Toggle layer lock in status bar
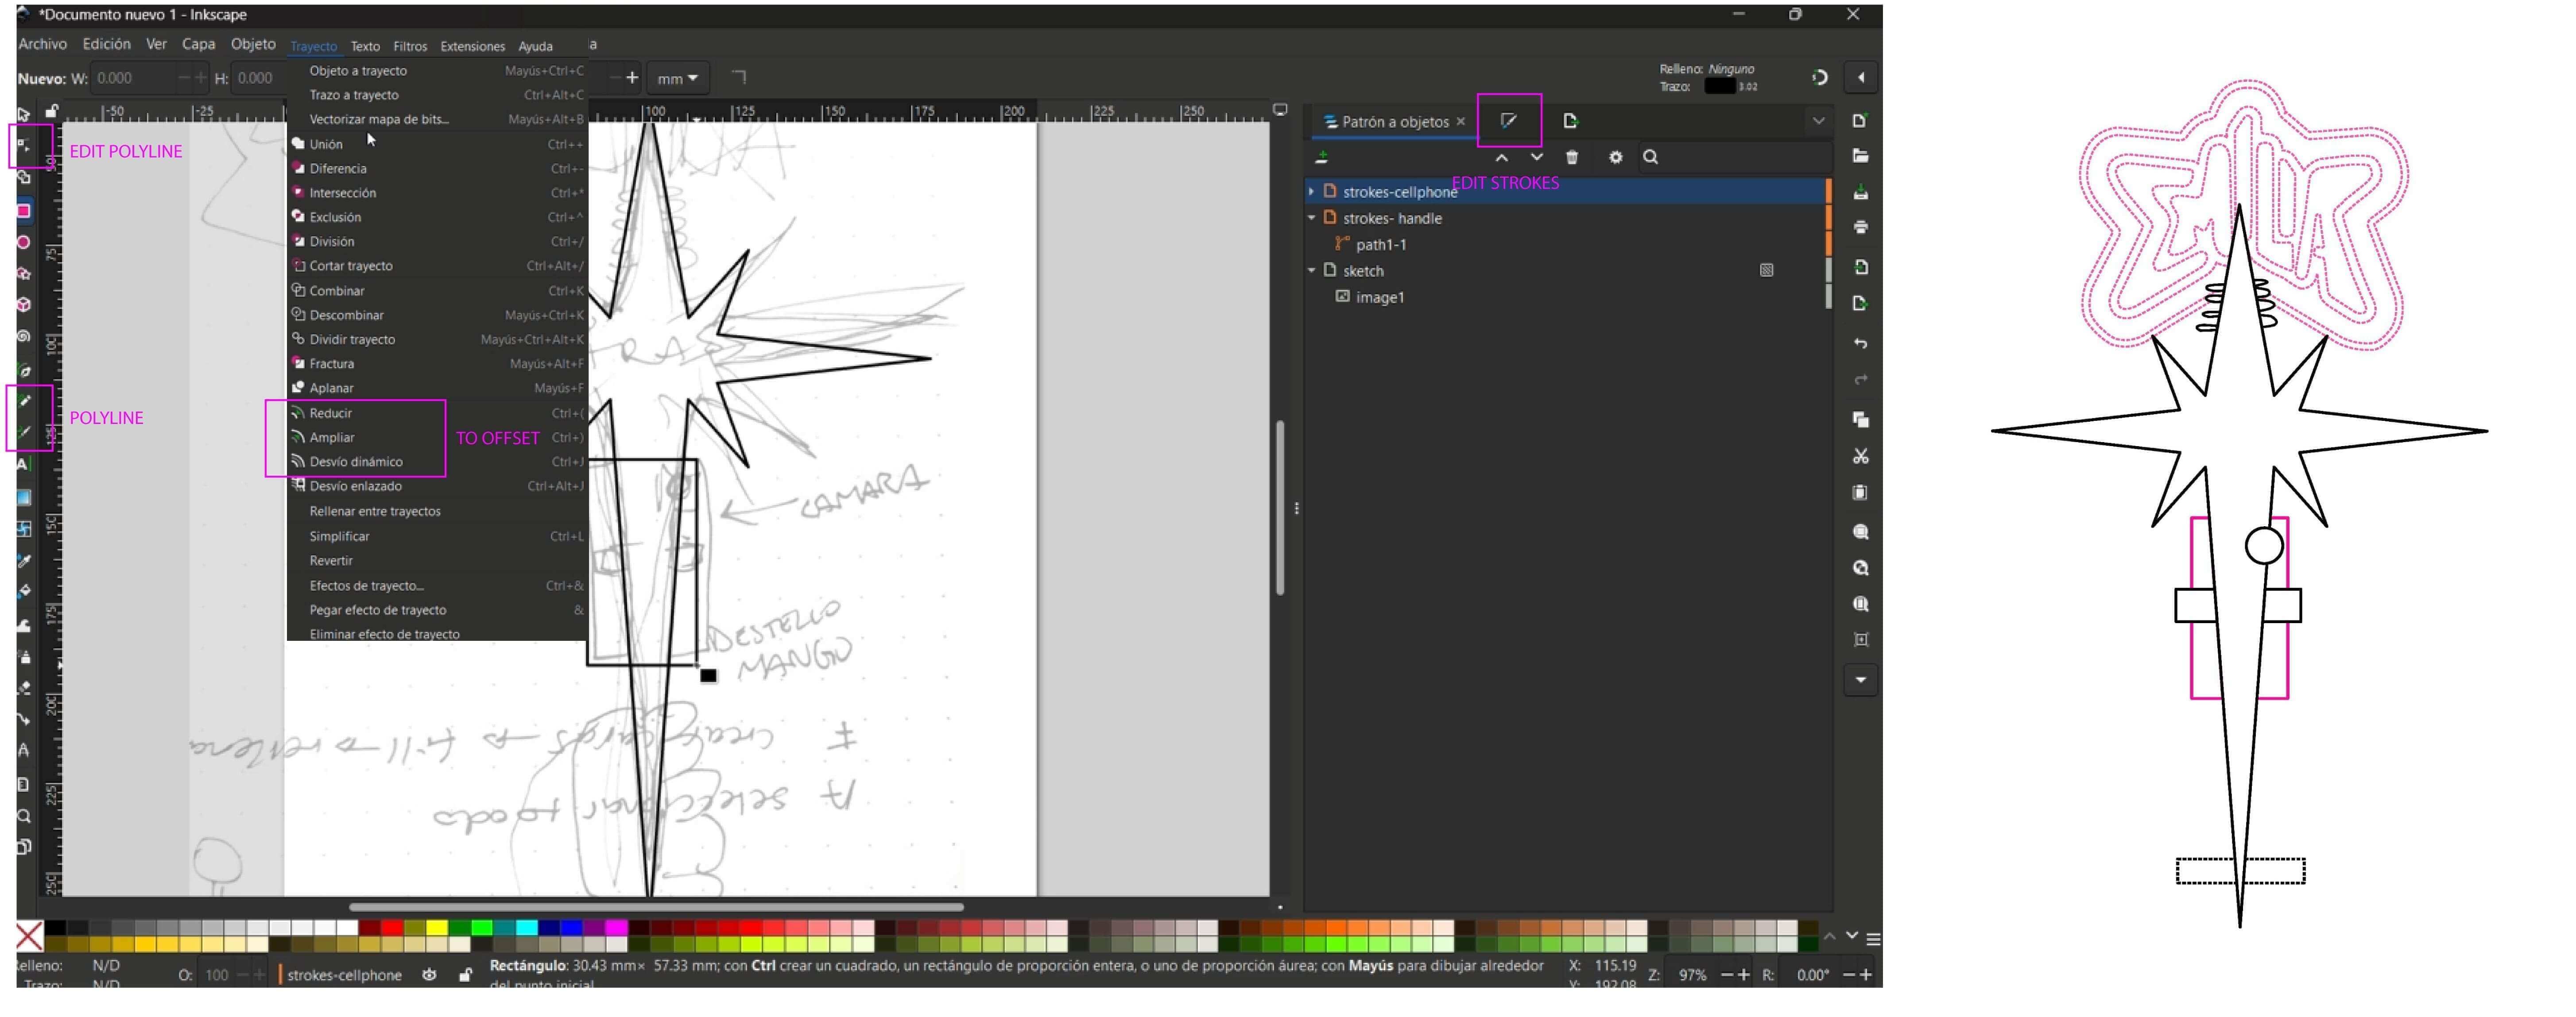Screen dimensions: 2576x1017 pos(465,975)
